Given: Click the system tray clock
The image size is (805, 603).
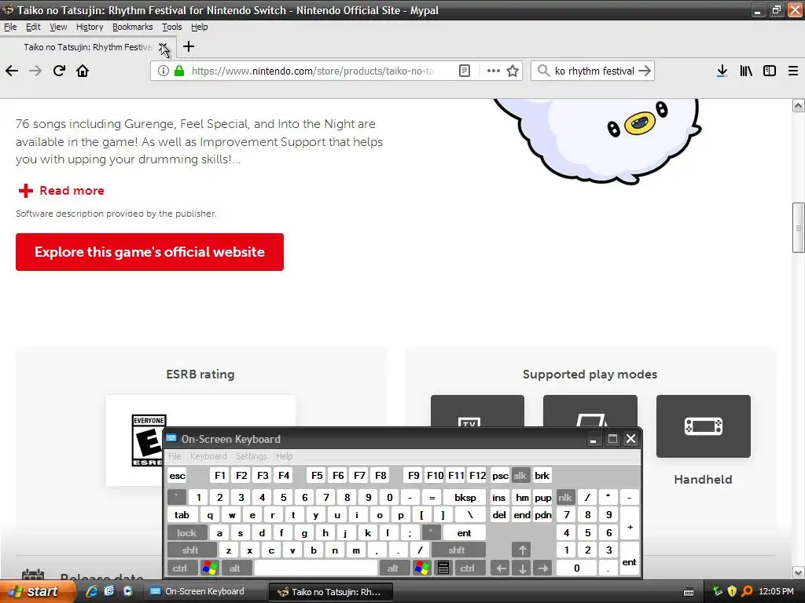Looking at the screenshot, I should tap(776, 591).
